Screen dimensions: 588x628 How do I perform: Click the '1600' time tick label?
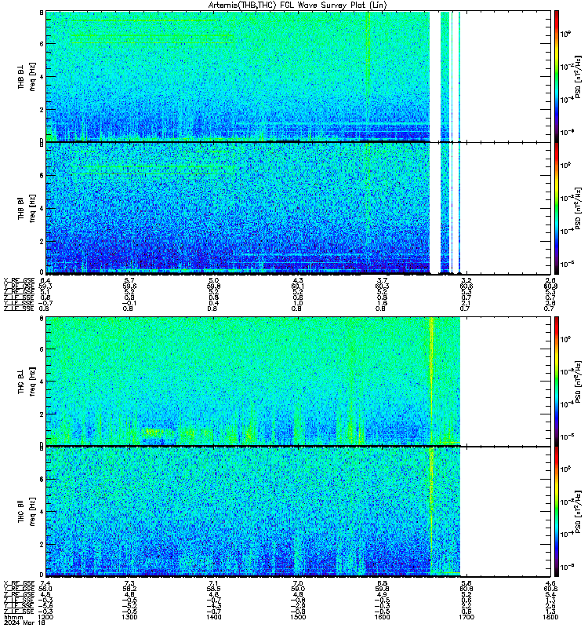pyautogui.click(x=382, y=617)
